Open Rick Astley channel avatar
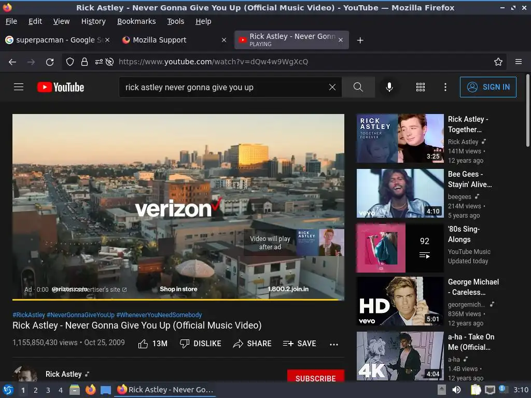Screen dimensions: 531x398 (x=25, y=374)
